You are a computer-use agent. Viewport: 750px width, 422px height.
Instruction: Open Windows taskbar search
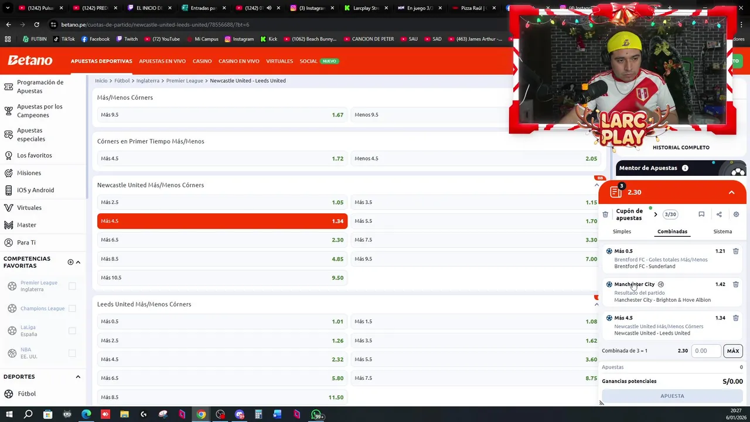pos(28,415)
